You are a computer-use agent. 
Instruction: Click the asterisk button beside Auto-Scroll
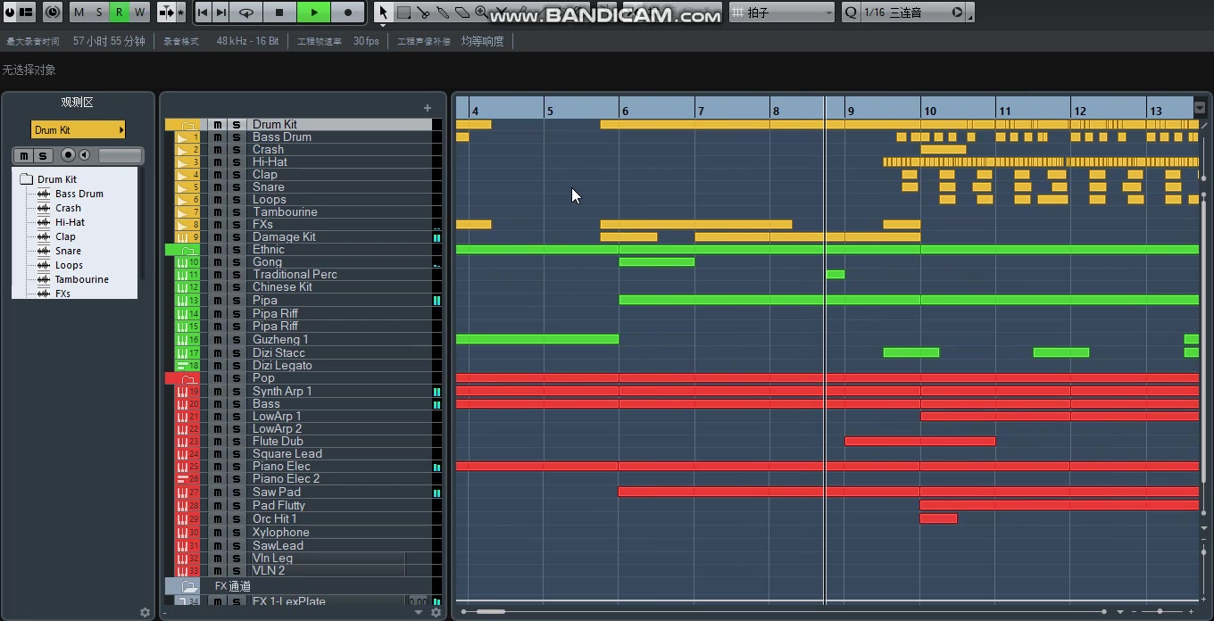coord(181,12)
